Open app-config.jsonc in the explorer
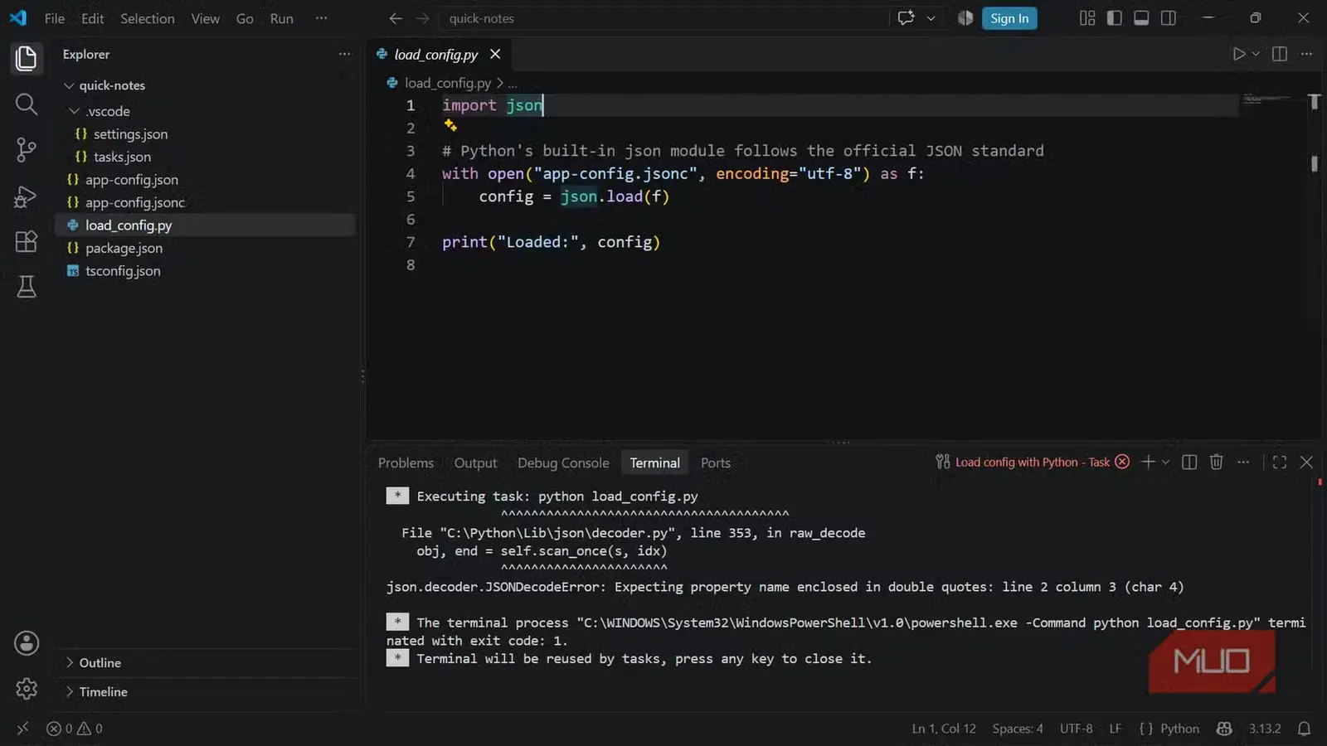This screenshot has height=746, width=1327. click(x=134, y=202)
